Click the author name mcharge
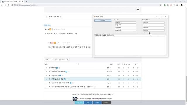 point(109,72)
